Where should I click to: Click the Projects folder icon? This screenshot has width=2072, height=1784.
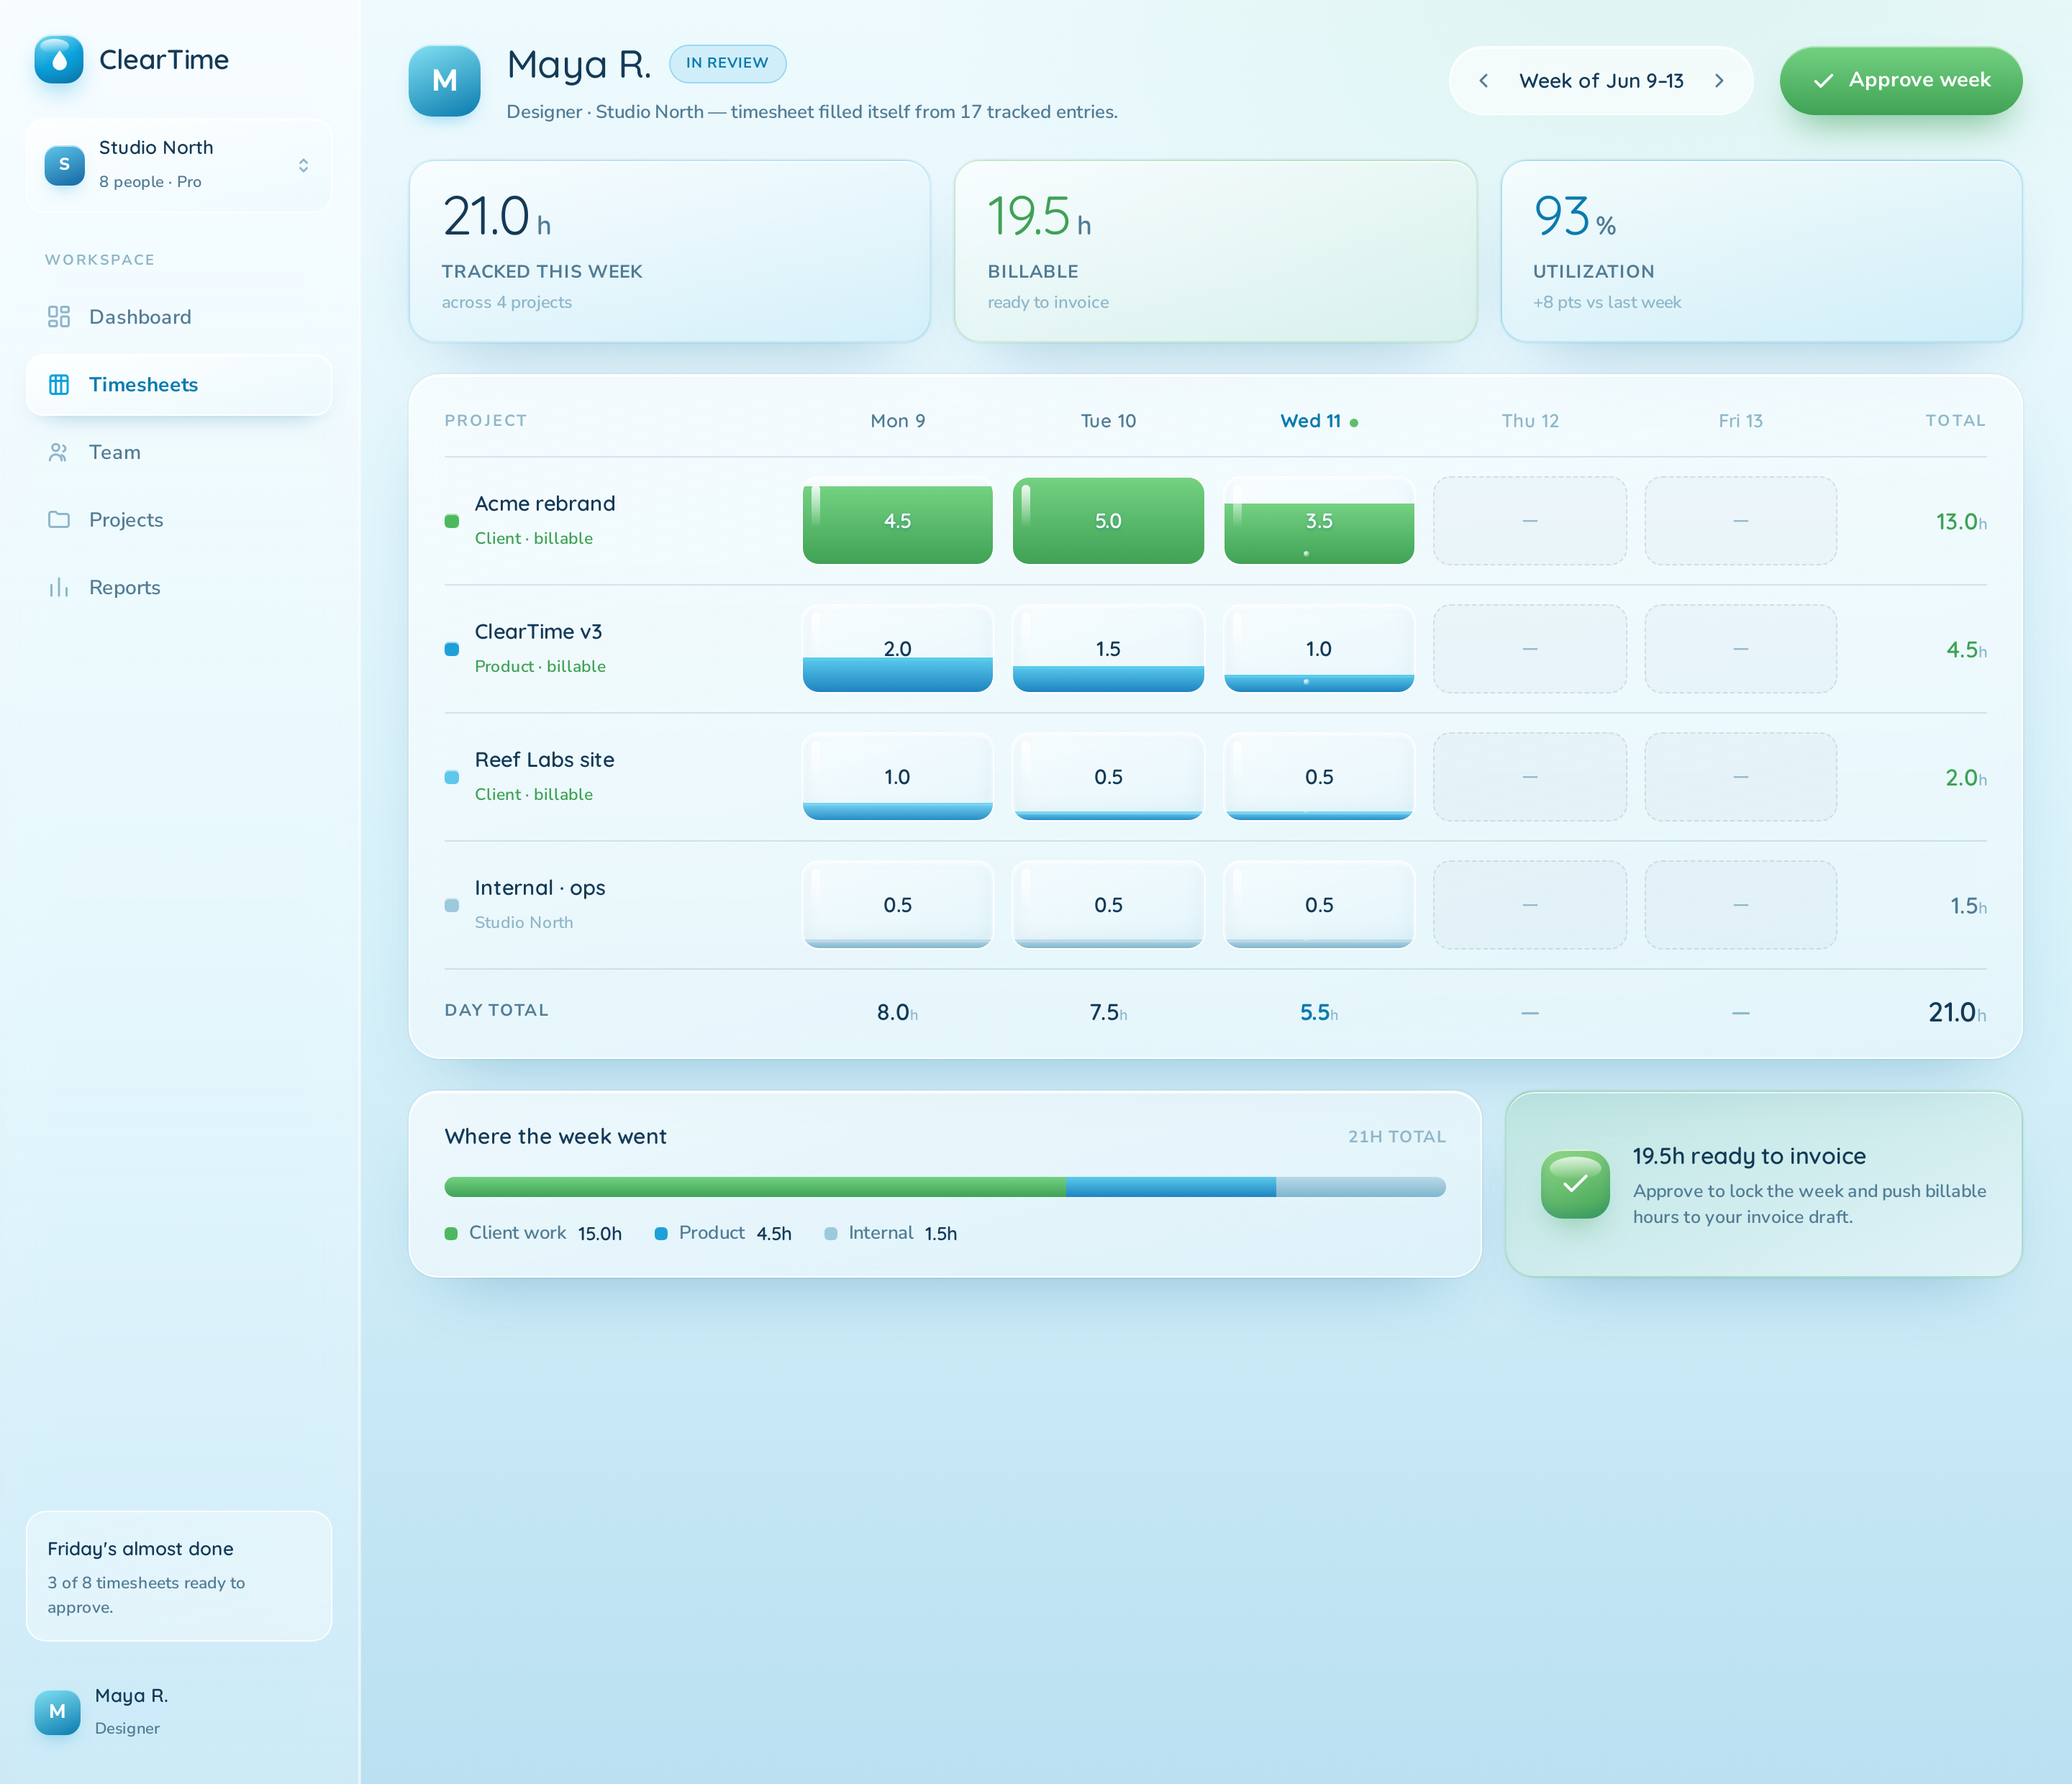pos(59,520)
